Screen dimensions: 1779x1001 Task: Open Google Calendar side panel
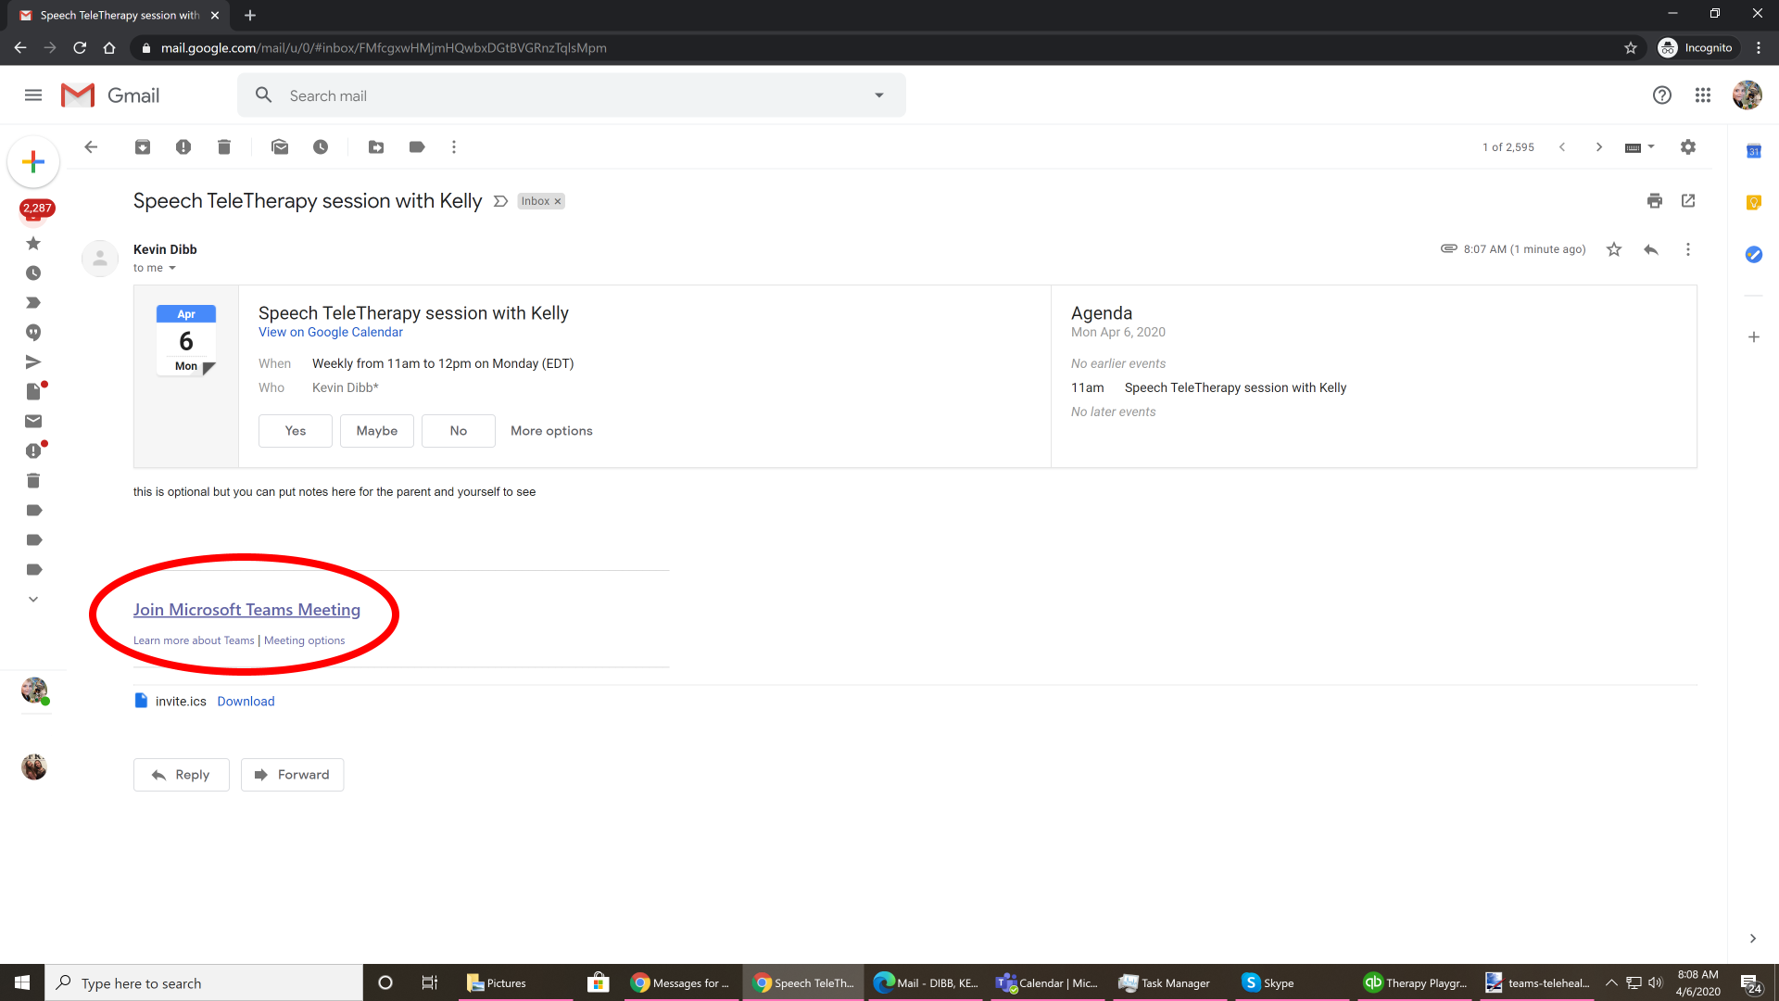tap(1754, 151)
